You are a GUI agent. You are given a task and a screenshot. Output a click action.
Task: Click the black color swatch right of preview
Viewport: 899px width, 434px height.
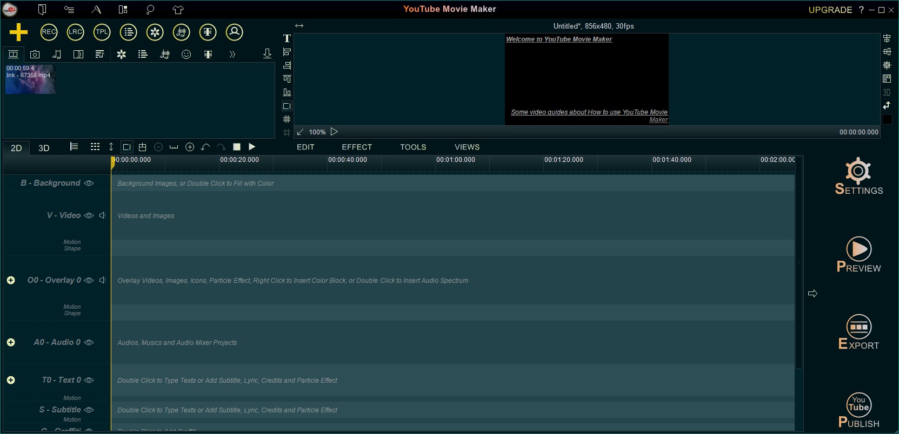point(887,119)
